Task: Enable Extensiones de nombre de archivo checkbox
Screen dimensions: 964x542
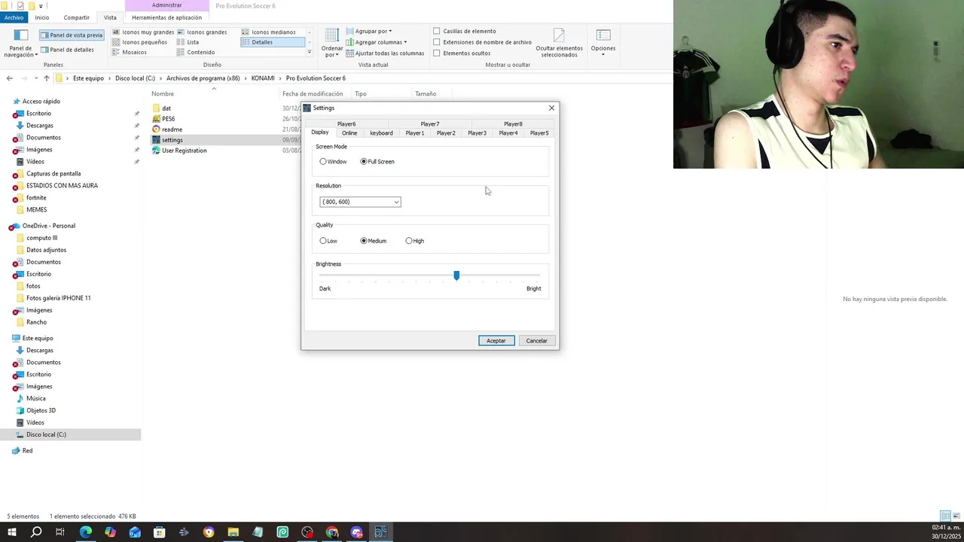Action: pos(437,42)
